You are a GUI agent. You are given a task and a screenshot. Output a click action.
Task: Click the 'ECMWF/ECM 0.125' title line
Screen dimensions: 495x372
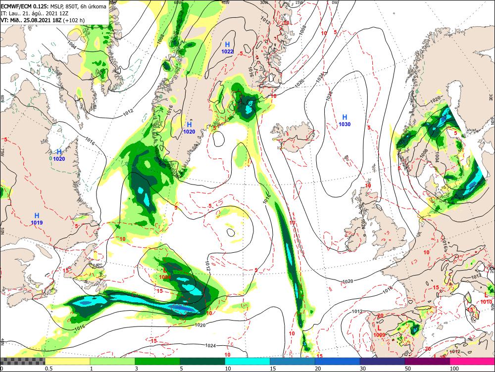[x=53, y=6]
